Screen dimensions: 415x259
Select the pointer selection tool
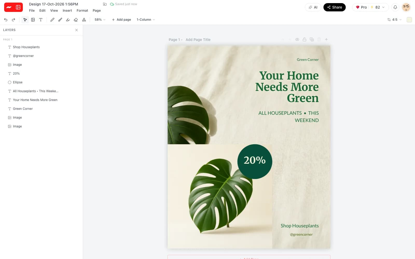[25, 20]
